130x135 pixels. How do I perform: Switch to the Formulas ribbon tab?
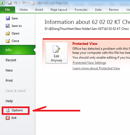tap(81, 10)
